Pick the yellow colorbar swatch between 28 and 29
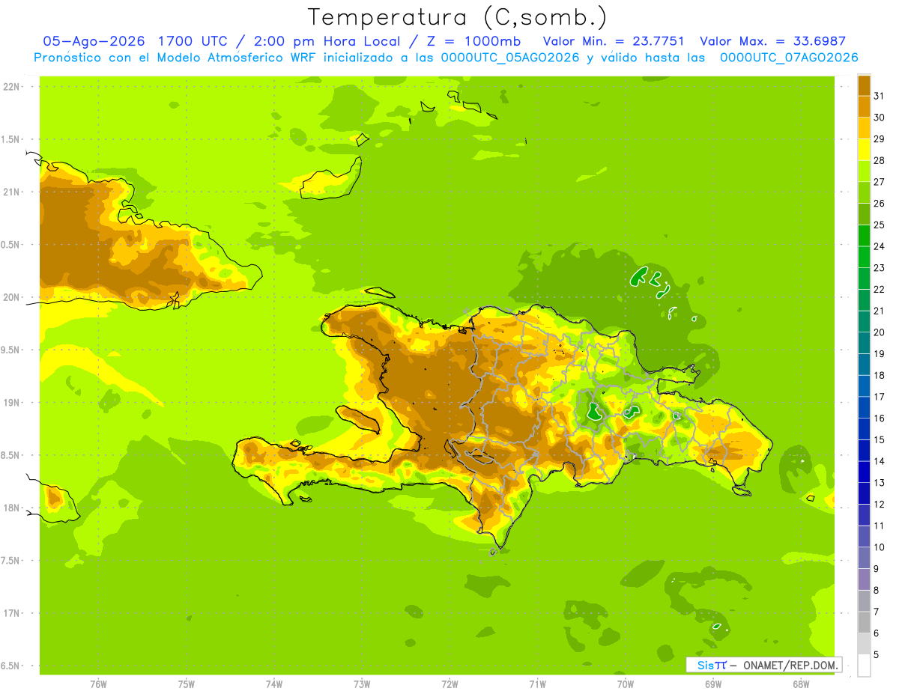The image size is (899, 694). pos(864,150)
